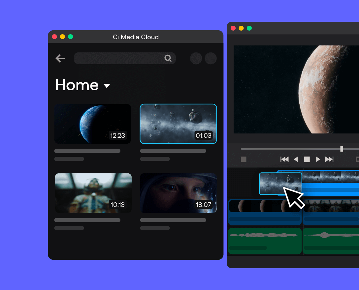Viewport: 359px width, 290px height.
Task: Click the play button in editor
Action: 318,159
